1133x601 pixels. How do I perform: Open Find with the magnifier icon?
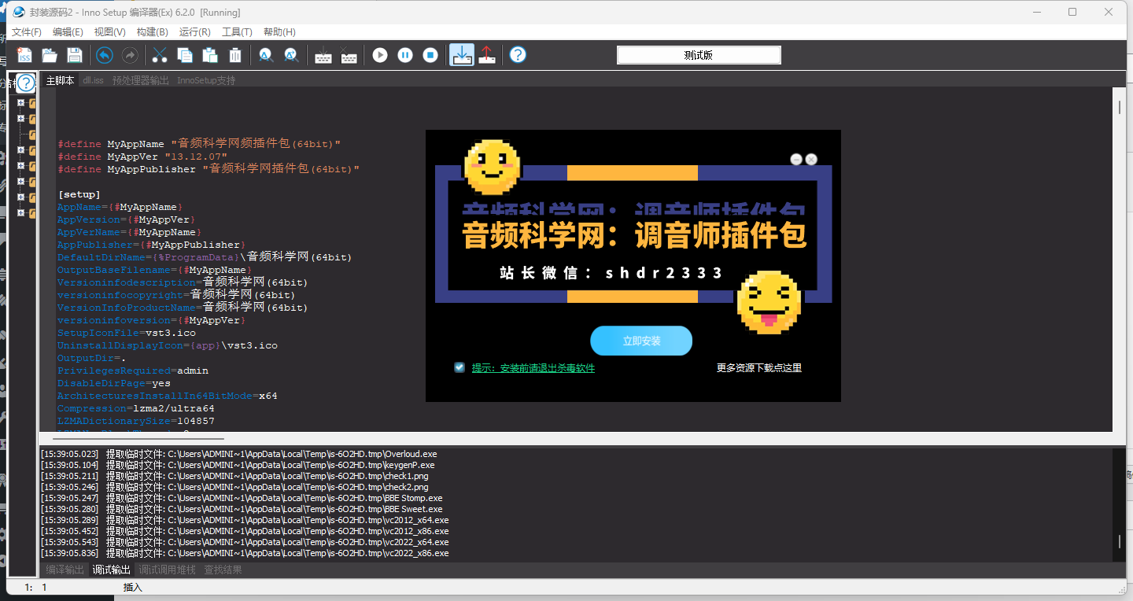[266, 55]
